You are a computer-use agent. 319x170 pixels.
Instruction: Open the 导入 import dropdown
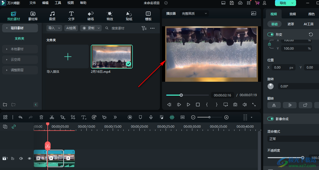pyautogui.click(x=54, y=28)
